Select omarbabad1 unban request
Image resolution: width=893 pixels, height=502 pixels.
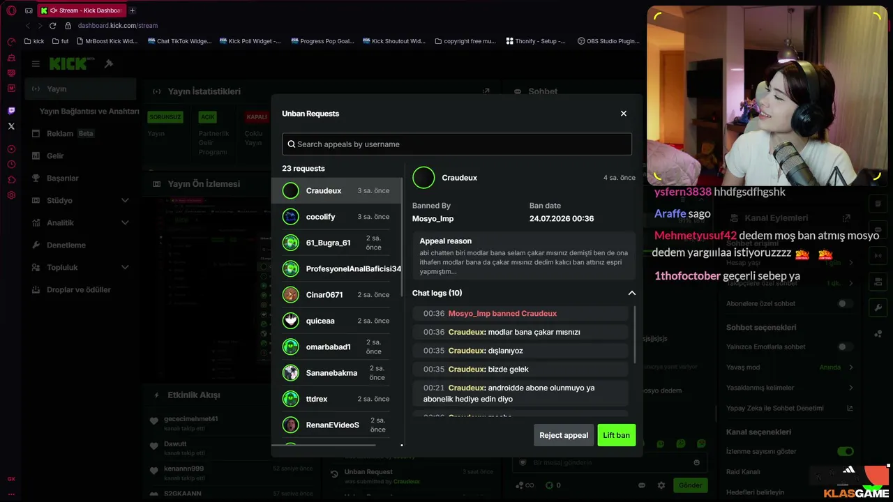337,347
